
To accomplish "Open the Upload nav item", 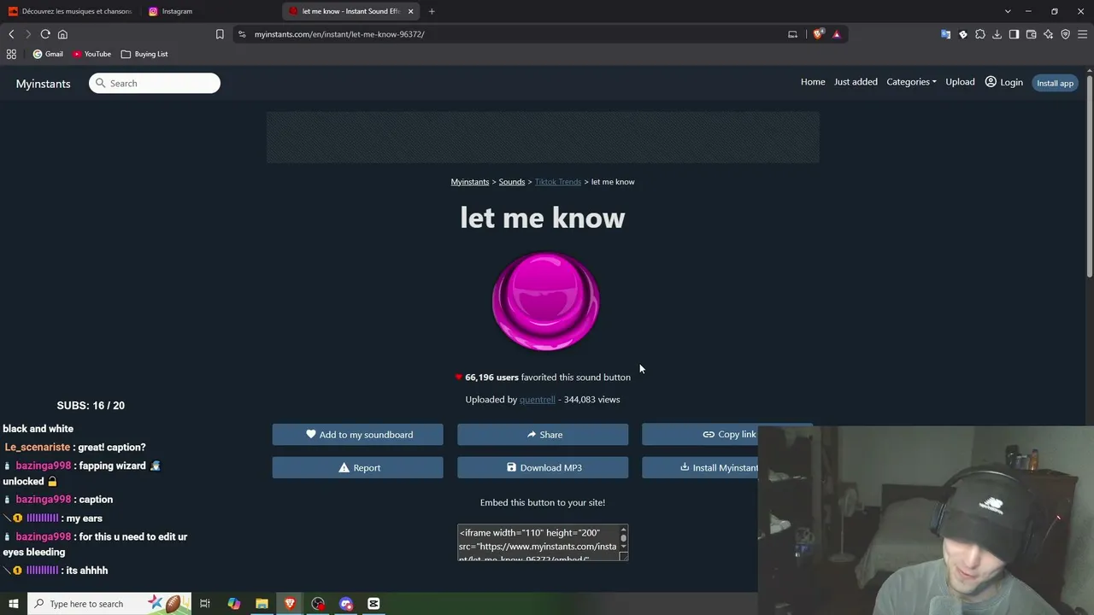I will [x=960, y=82].
